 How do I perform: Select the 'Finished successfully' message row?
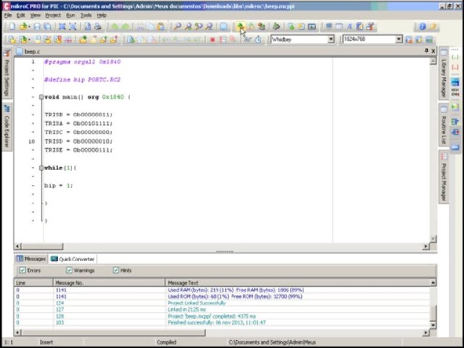[x=222, y=322]
